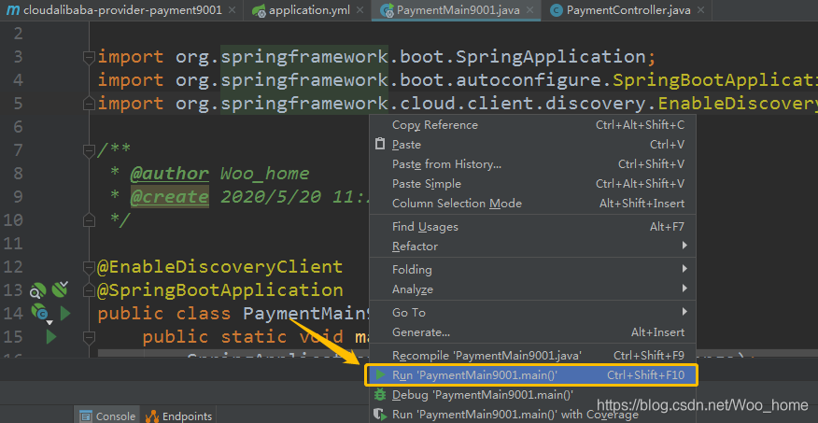Open the Console tab
The height and width of the screenshot is (423, 818).
pos(107,416)
